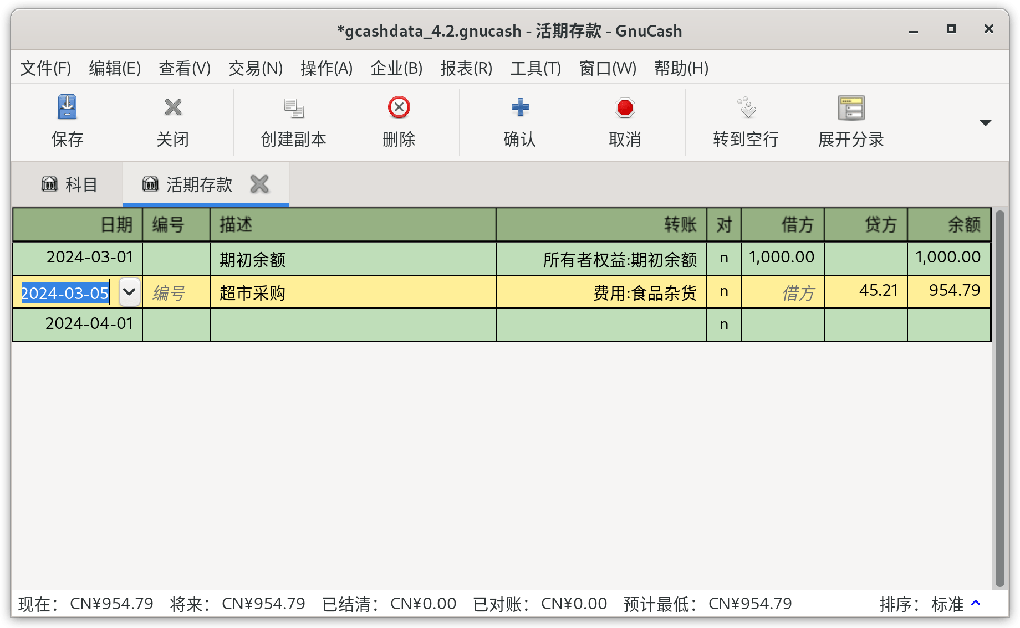The image size is (1020, 628).
Task: Click the 展开分录 split transaction icon
Action: (x=851, y=107)
